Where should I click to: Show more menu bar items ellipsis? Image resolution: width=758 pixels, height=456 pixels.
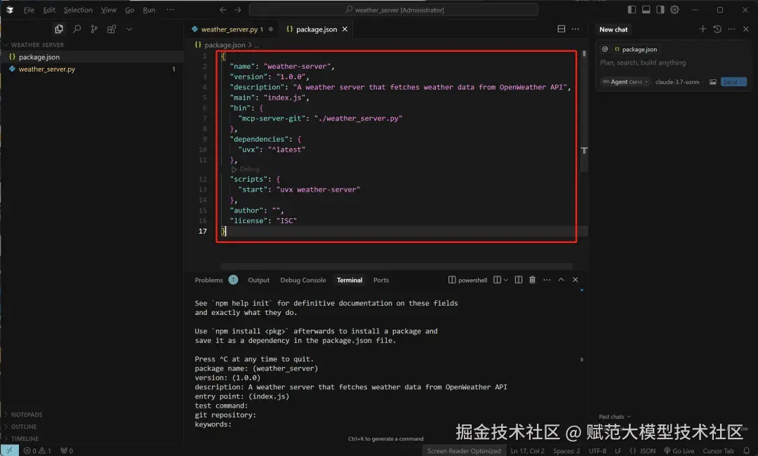point(170,10)
